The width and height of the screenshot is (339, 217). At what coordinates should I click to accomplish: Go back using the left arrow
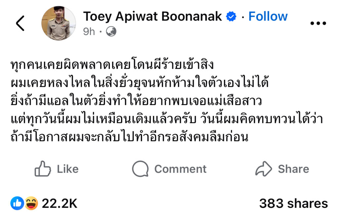click(x=20, y=23)
